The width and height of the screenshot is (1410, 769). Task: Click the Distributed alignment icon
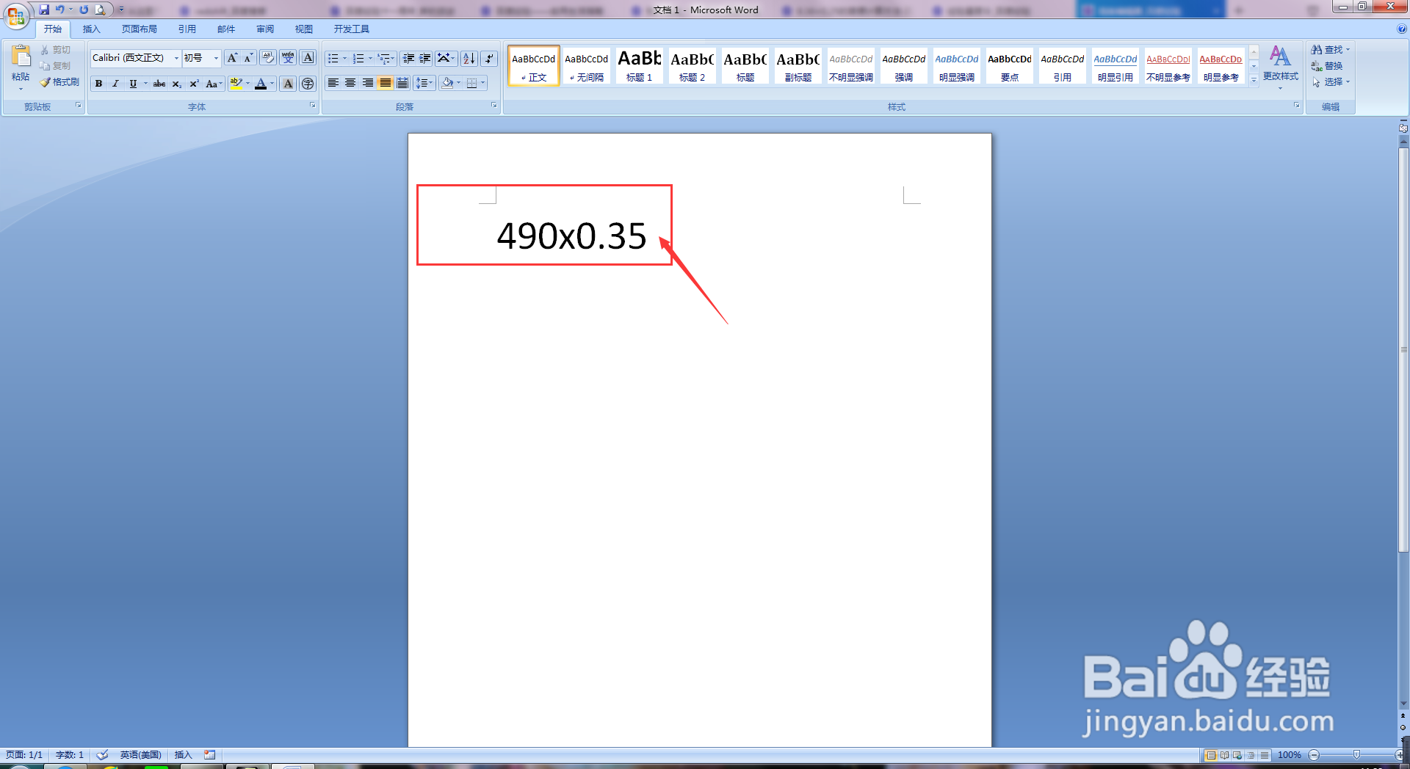(402, 83)
